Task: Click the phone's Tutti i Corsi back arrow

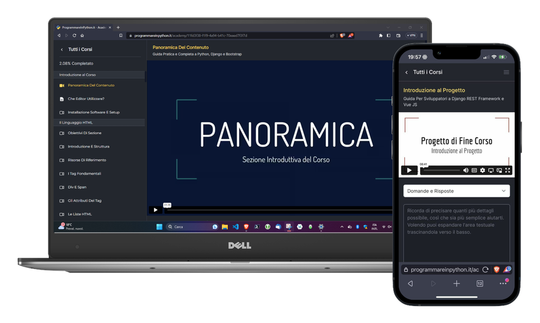Action: click(407, 73)
